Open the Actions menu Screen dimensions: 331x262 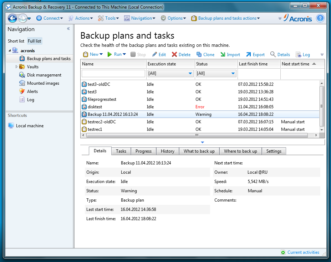80,18
